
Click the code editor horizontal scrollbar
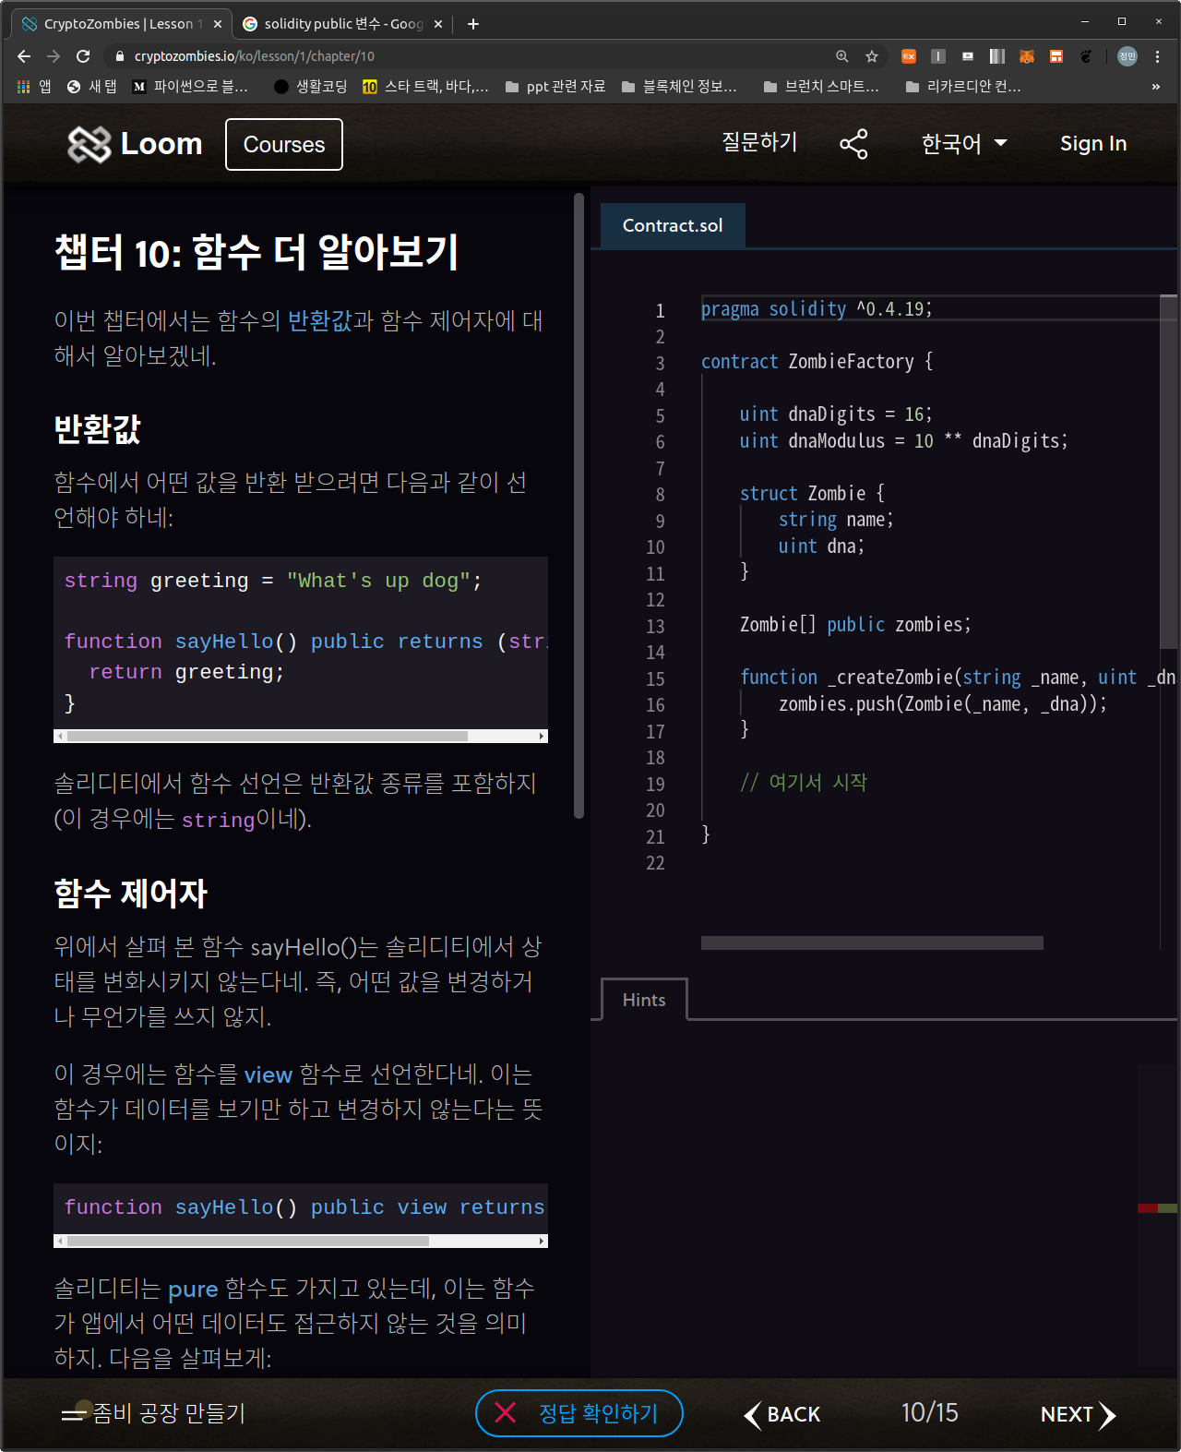point(872,942)
